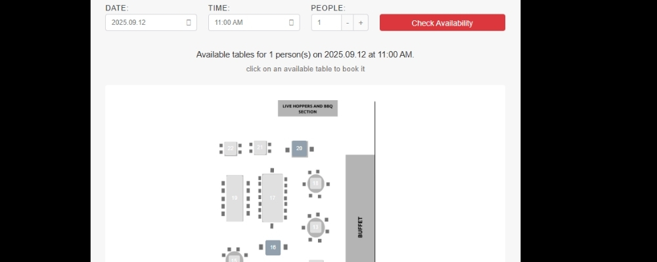The width and height of the screenshot is (657, 262).
Task: Click the available tables summary text
Action: pos(305,54)
